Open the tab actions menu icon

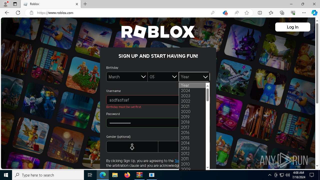coord(15,4)
